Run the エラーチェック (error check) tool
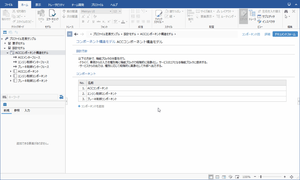300x180 pixels. click(x=53, y=15)
